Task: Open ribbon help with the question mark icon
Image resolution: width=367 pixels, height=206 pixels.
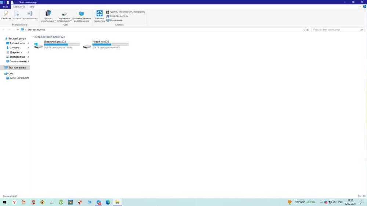Action: pos(364,7)
